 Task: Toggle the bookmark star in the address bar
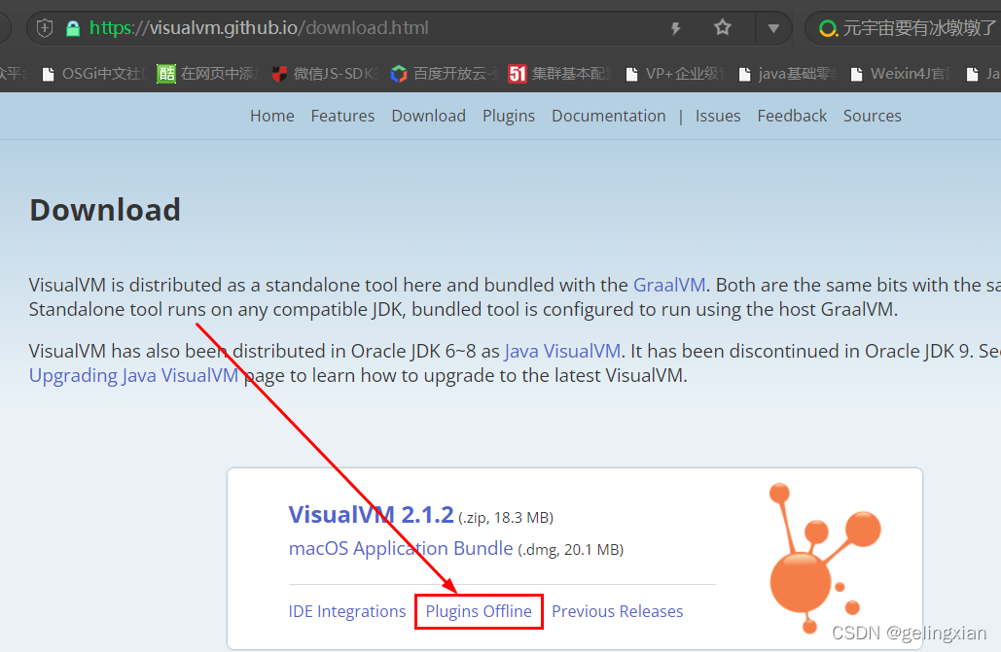[723, 27]
